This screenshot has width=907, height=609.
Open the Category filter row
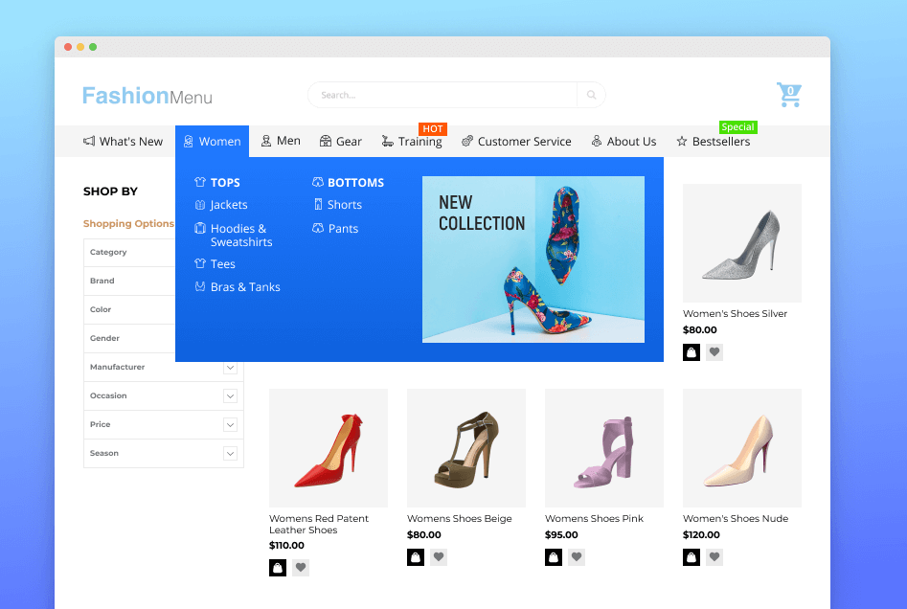(129, 252)
